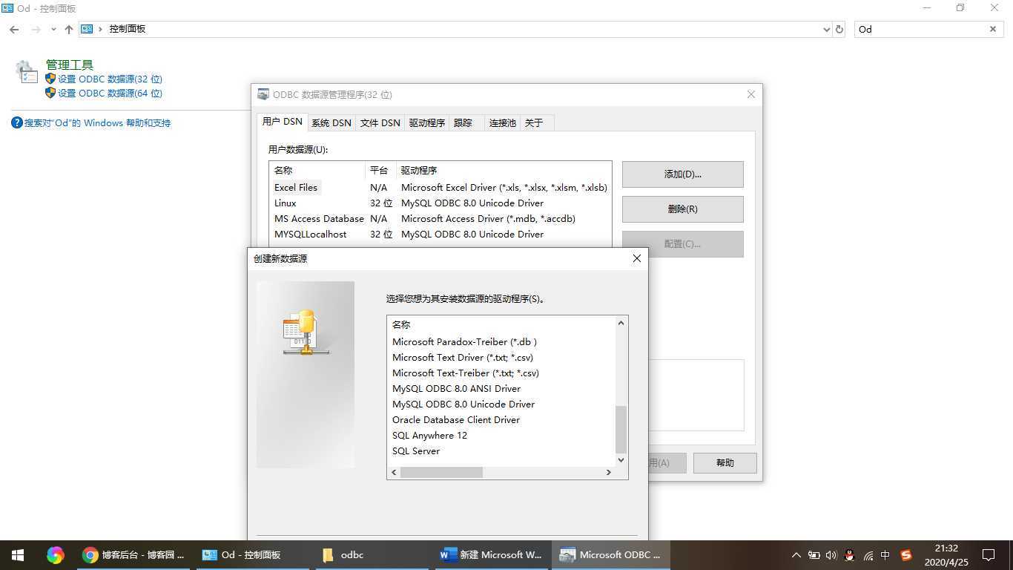1013x570 pixels.
Task: Refresh the Control Panel address bar
Action: coord(839,29)
